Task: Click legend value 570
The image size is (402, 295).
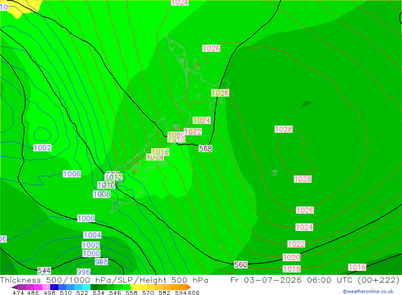Action: point(148,293)
